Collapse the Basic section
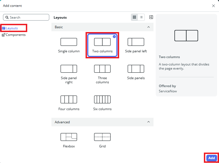 (x=149, y=27)
